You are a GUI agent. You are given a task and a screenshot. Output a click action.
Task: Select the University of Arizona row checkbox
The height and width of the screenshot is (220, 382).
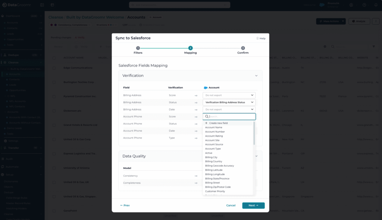pos(54,168)
